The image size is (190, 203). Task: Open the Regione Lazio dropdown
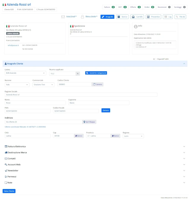(x=133, y=136)
